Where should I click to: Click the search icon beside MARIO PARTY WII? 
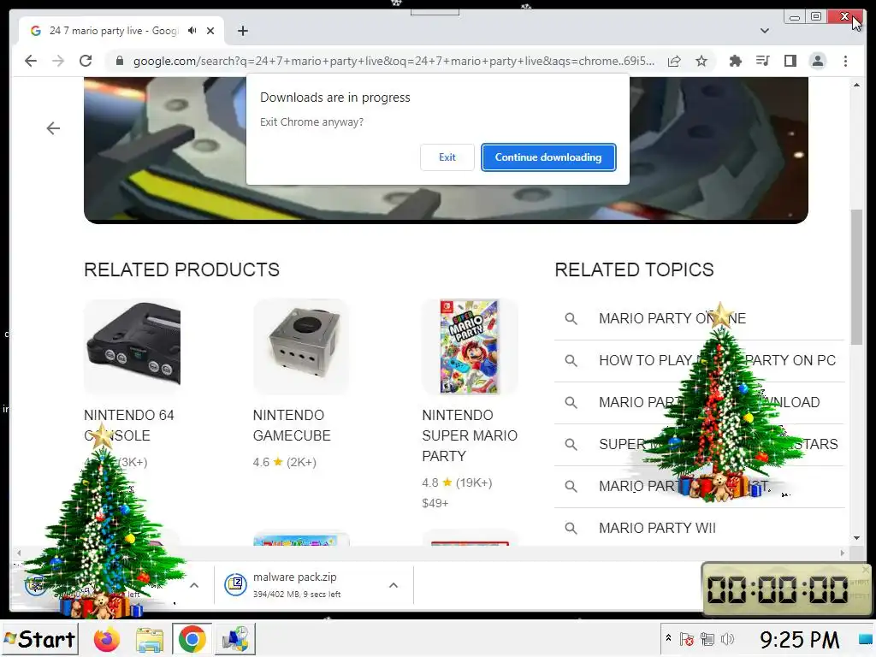pos(571,528)
